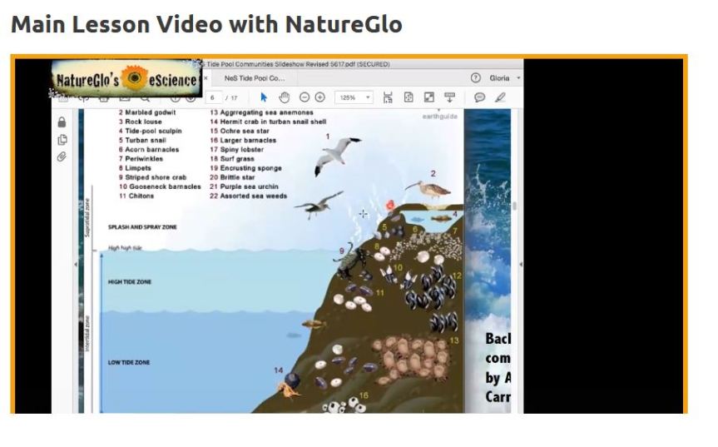Expand the Gloria account menu
Viewport: 718px width, 447px height.
[505, 77]
